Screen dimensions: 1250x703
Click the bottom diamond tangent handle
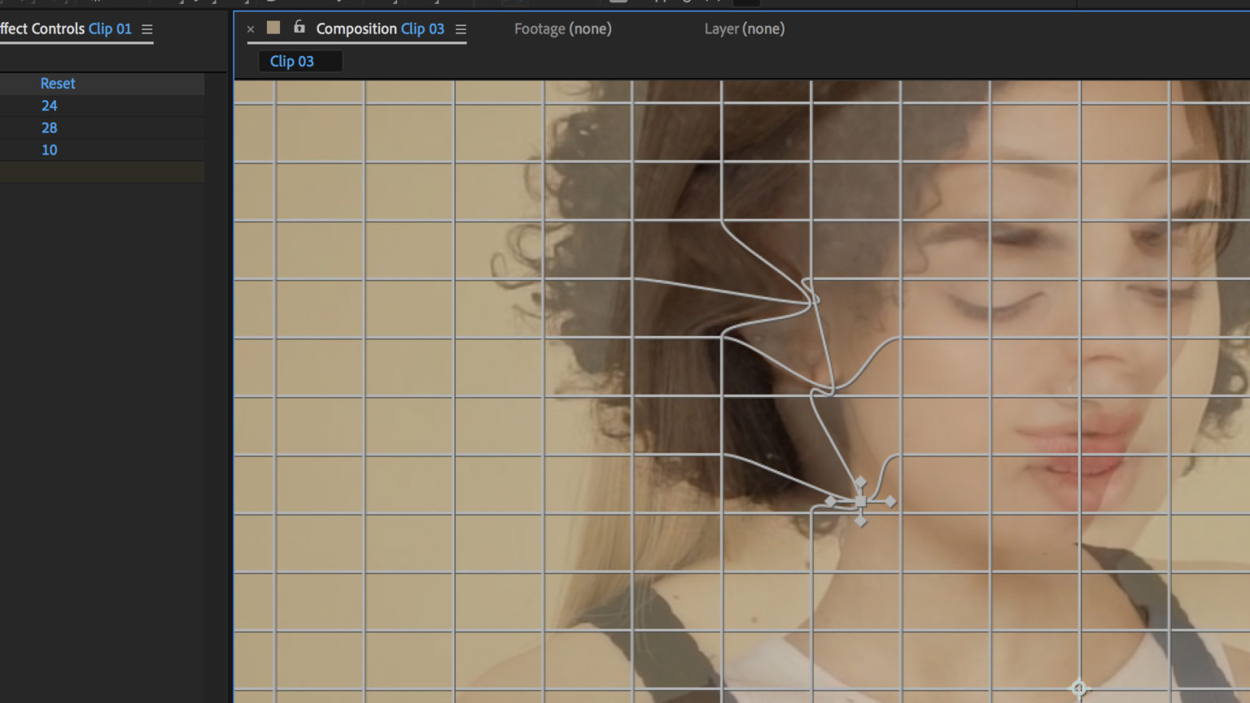(x=860, y=521)
